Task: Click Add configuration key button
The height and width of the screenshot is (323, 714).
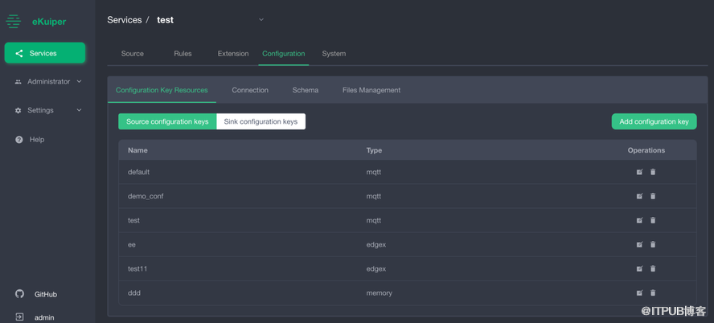Action: tap(654, 121)
